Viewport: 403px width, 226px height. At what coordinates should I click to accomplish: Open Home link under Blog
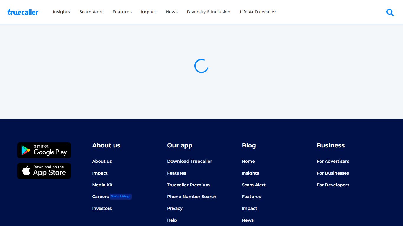tap(248, 161)
